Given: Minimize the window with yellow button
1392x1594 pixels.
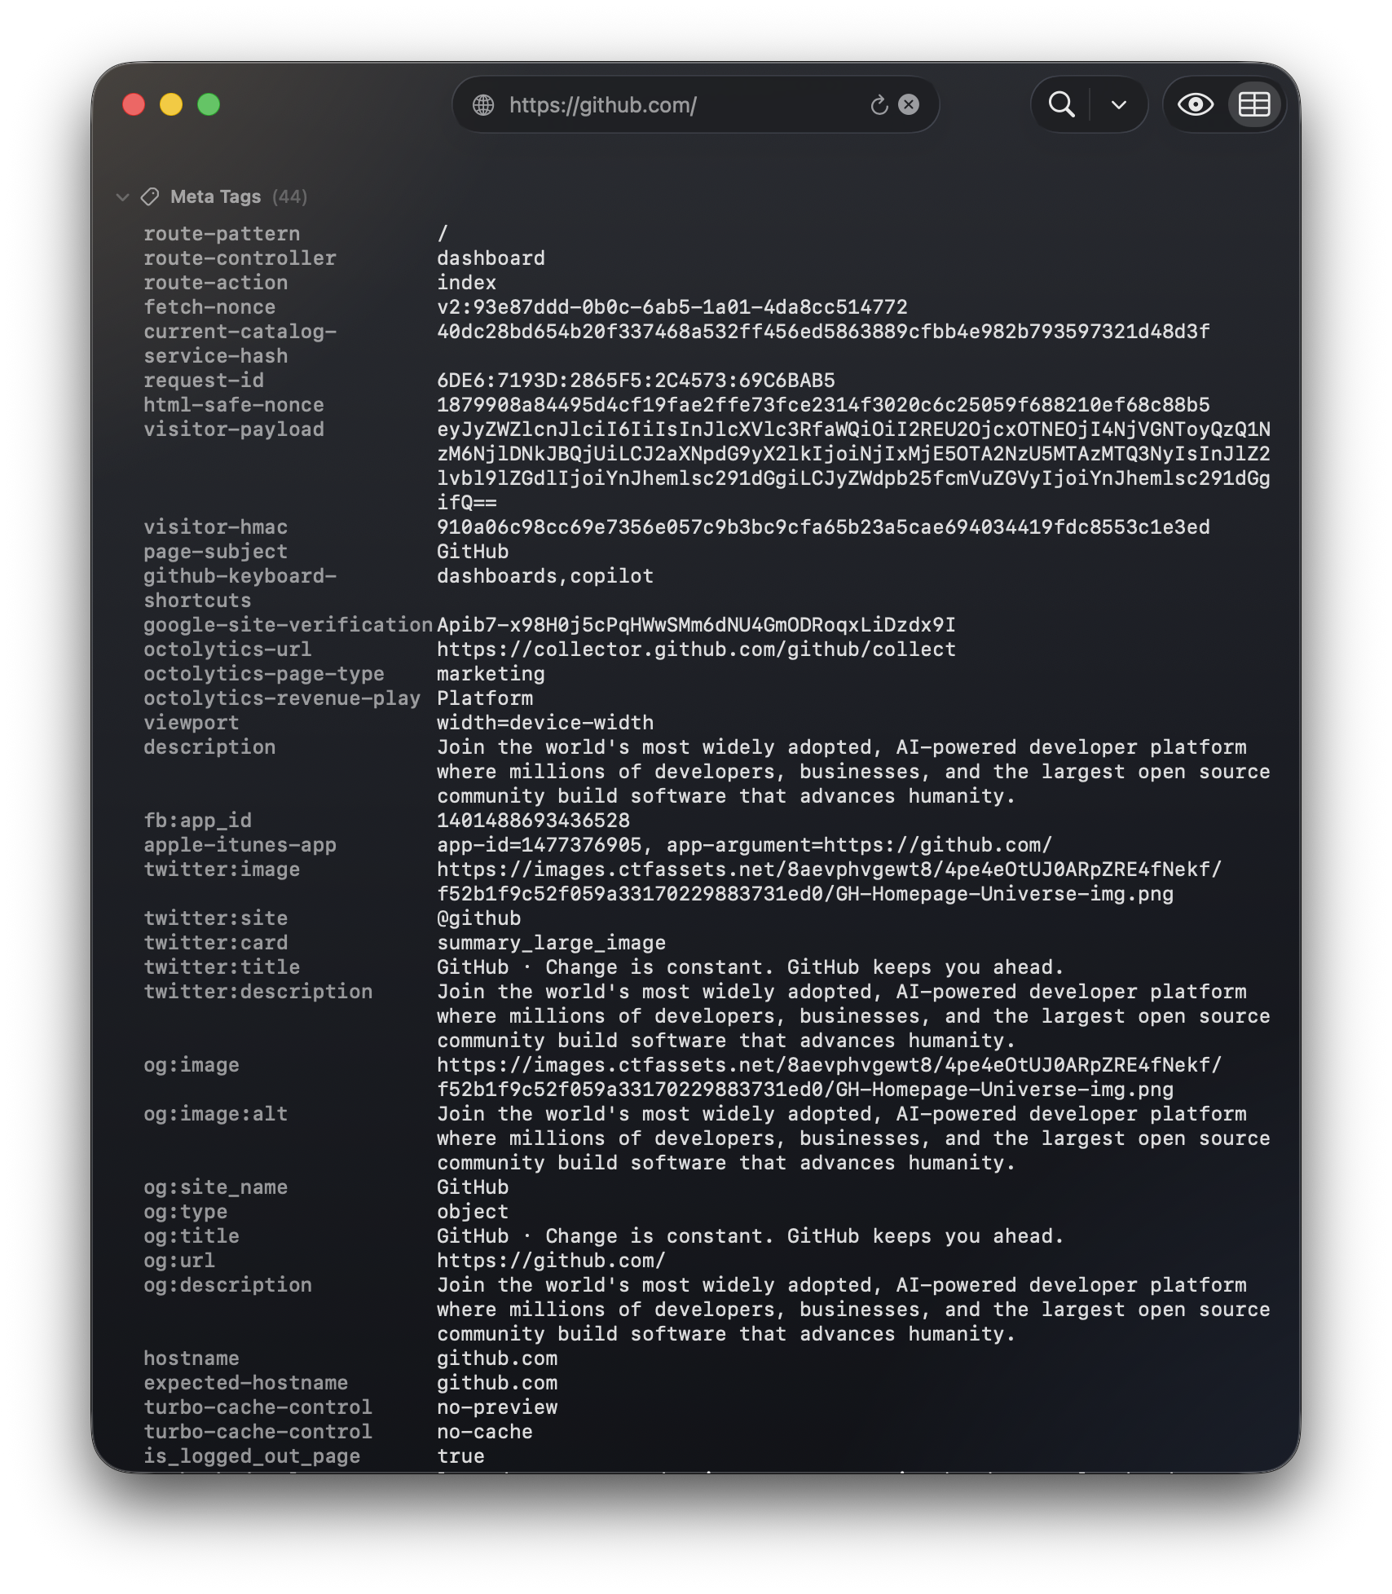Looking at the screenshot, I should [x=171, y=104].
